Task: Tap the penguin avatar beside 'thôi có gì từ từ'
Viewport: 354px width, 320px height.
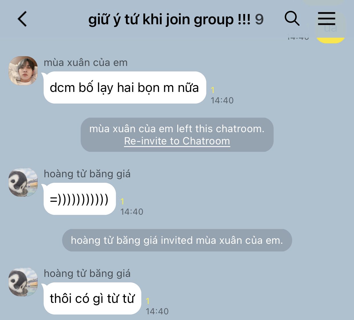Action: pos(23,282)
